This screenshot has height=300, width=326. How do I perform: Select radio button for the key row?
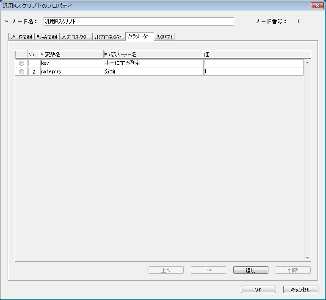pos(22,63)
